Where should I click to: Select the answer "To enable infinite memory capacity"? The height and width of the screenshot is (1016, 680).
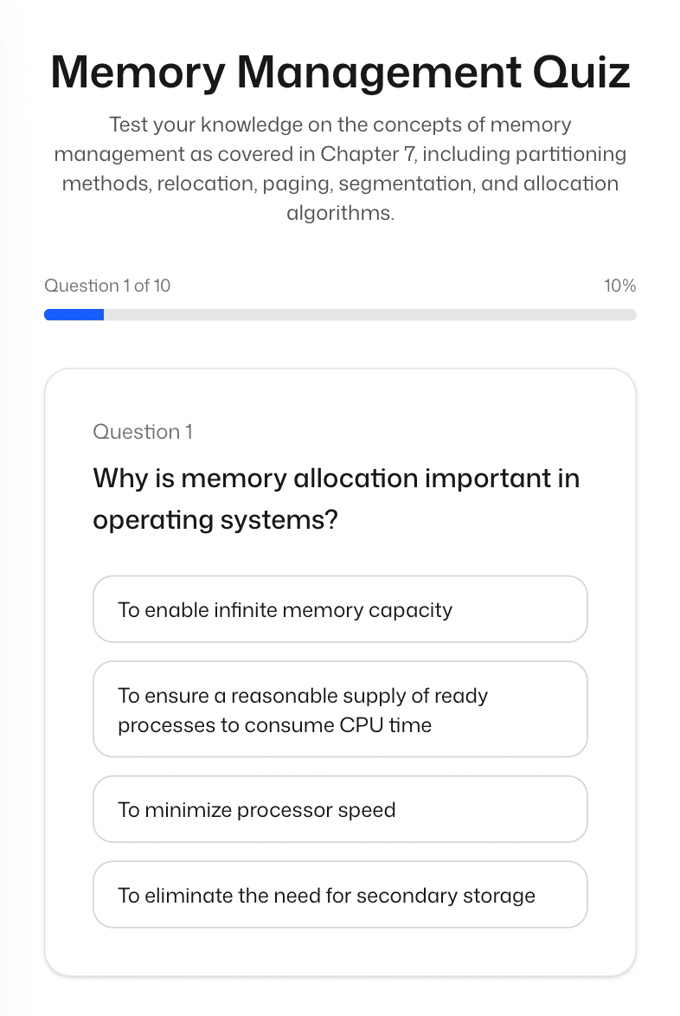coord(340,608)
